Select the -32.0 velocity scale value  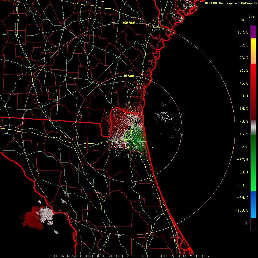[x=243, y=147]
